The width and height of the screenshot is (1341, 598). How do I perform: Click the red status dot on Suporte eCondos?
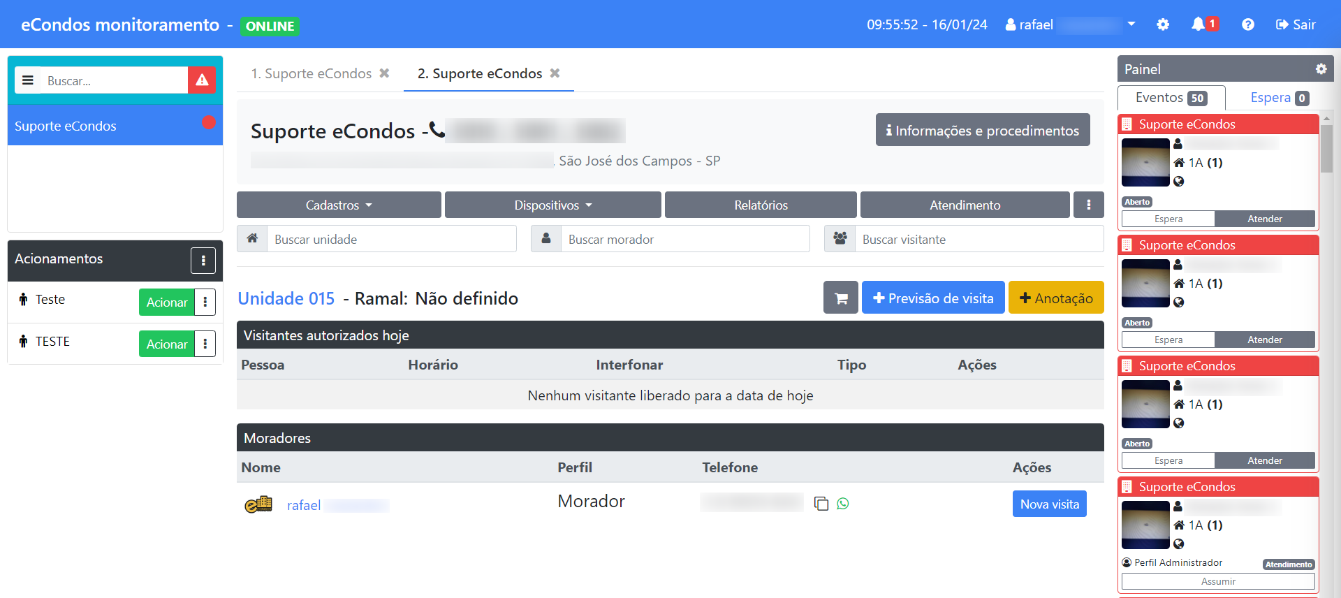(209, 123)
